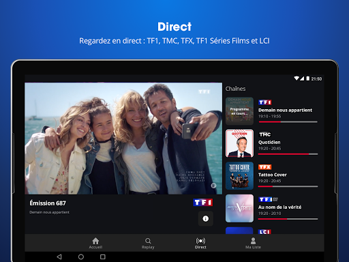The image size is (349, 262).
Task: Select the Tattoo Cover thumbnail
Action: (239, 176)
